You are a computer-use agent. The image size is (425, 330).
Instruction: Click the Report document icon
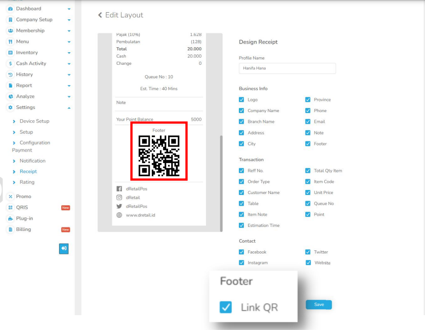10,85
